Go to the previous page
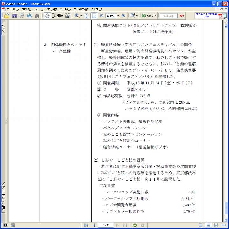This screenshot has height=229, width=229. [94, 225]
